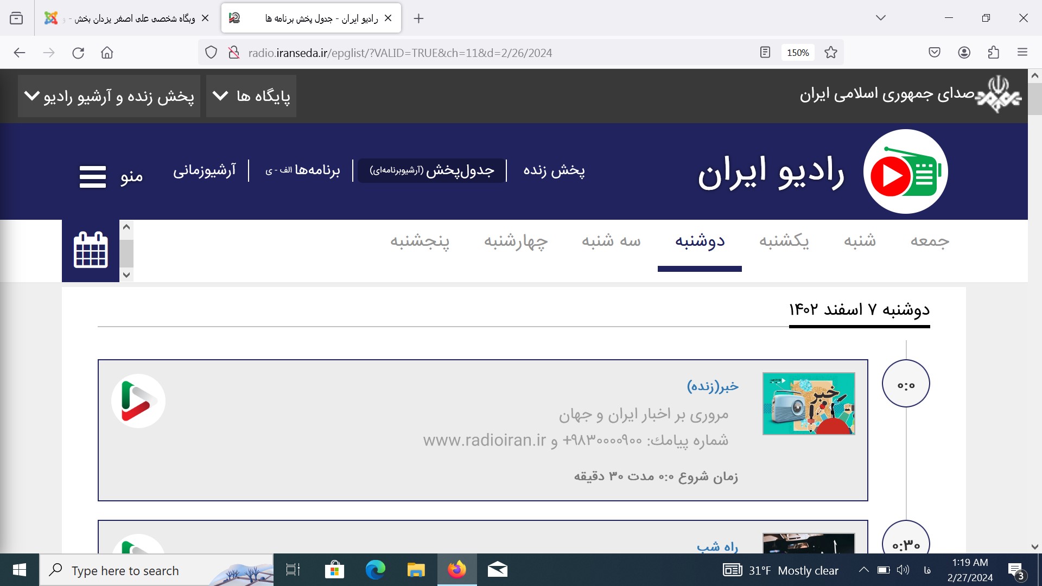Open the پخش زنده link
This screenshot has width=1042, height=586.
[x=554, y=170]
